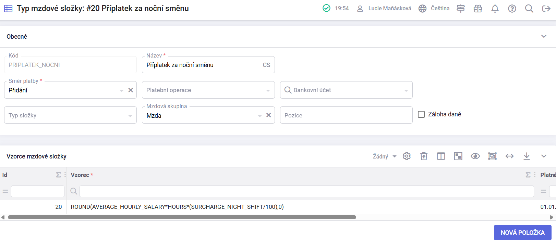Click the horizontal scrollbar thumb
The height and width of the screenshot is (242, 556).
coord(182,217)
